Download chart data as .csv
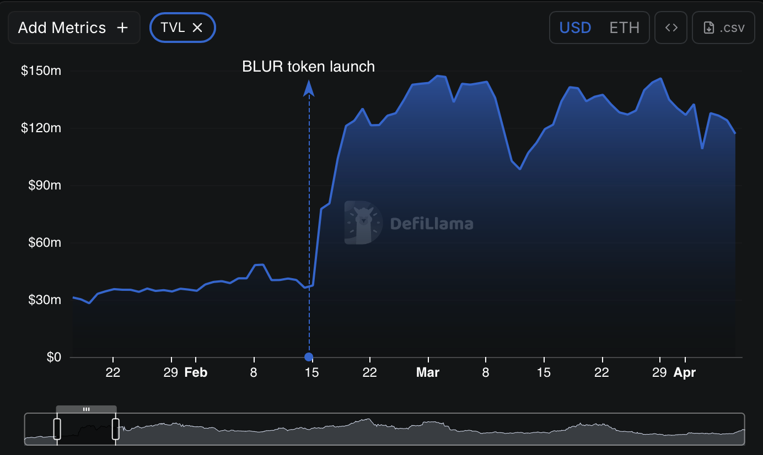Viewport: 763px width, 455px height. (723, 28)
